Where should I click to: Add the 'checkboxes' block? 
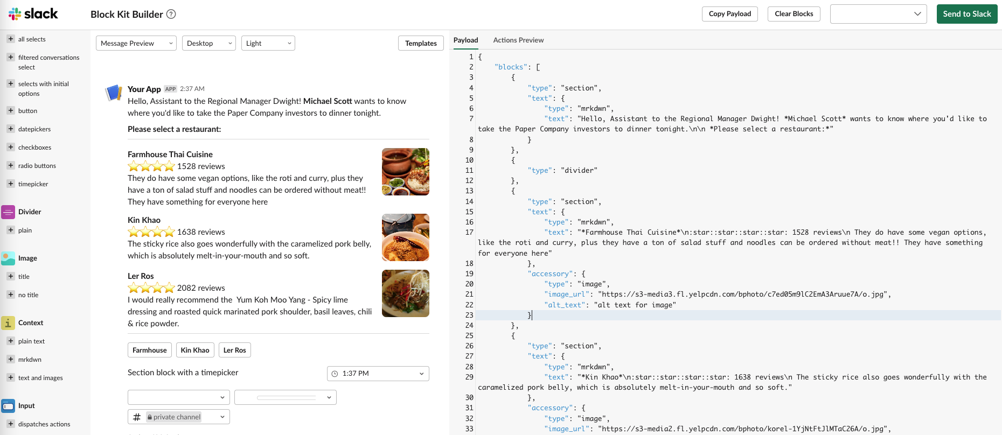coord(10,147)
